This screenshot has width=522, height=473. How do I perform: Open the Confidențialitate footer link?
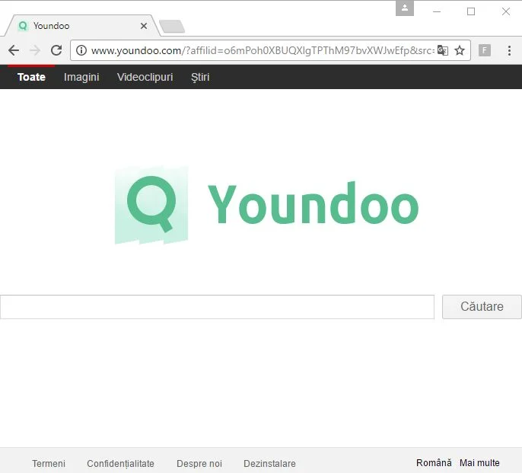pyautogui.click(x=120, y=463)
